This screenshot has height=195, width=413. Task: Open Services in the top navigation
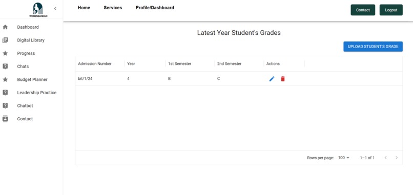click(x=113, y=8)
